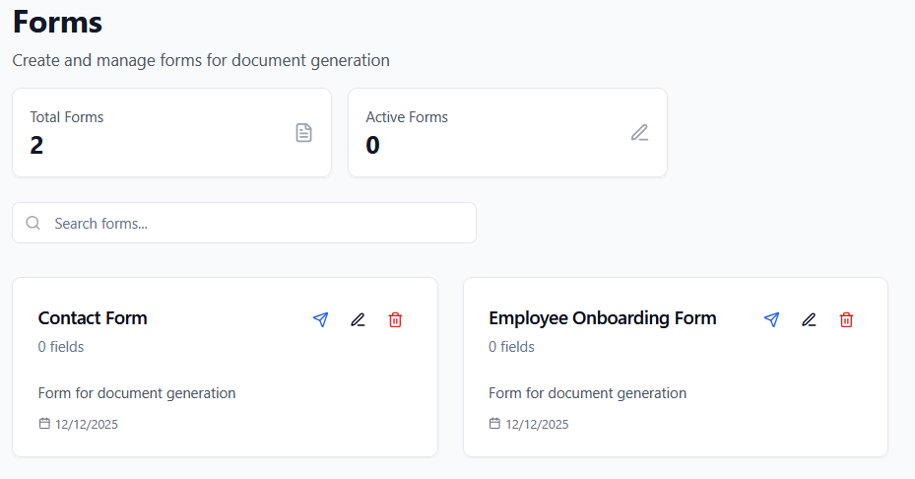The height and width of the screenshot is (479, 915).
Task: Delete the Employee Onboarding Form
Action: tap(846, 319)
